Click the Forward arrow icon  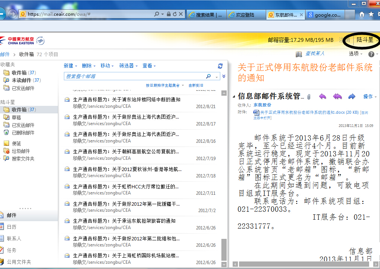click(352, 97)
